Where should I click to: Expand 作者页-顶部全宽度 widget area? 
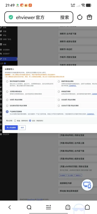(77, 57)
